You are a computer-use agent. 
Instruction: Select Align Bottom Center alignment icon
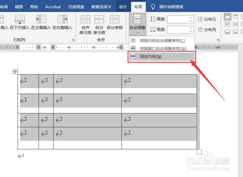point(236,32)
